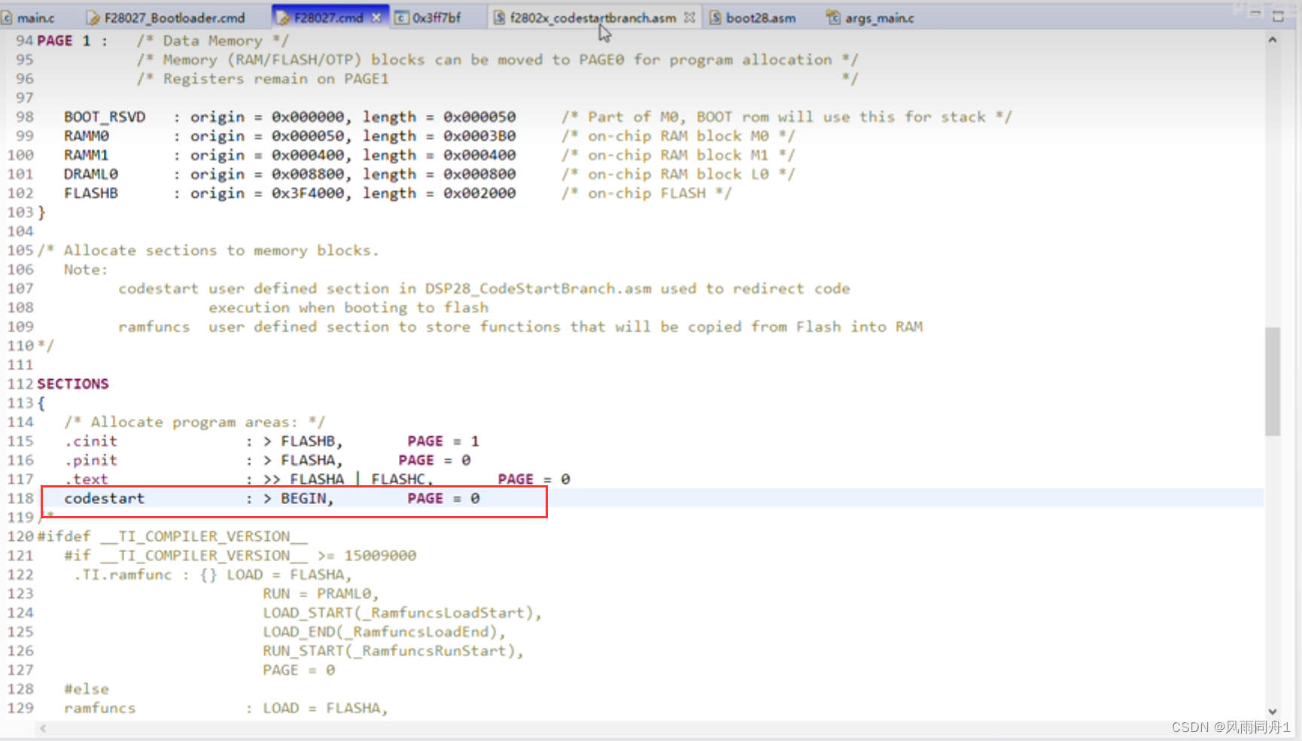The width and height of the screenshot is (1302, 741).
Task: Click FLASHB name on line 102
Action: tap(91, 193)
